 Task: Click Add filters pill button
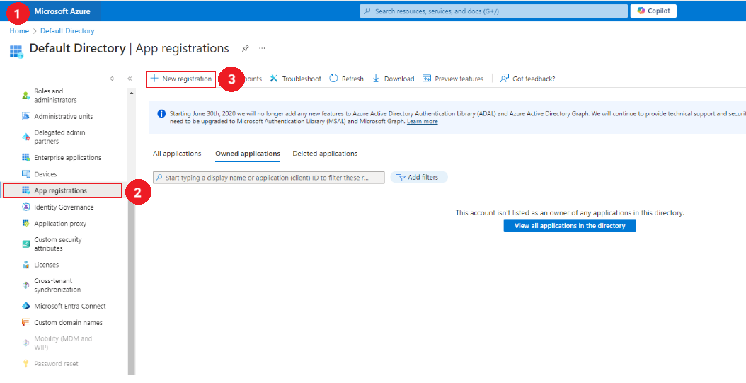click(419, 178)
